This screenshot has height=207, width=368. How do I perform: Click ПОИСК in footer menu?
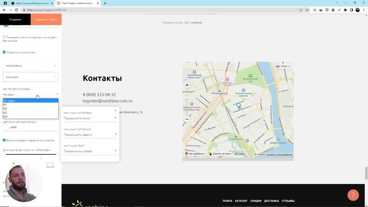(x=228, y=201)
